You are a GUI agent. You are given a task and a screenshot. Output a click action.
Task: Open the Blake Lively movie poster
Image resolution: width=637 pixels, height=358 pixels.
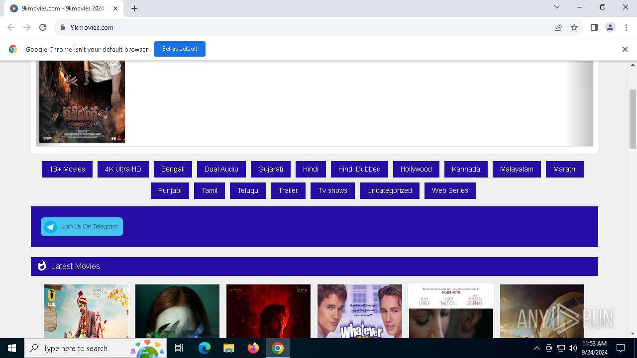click(451, 311)
